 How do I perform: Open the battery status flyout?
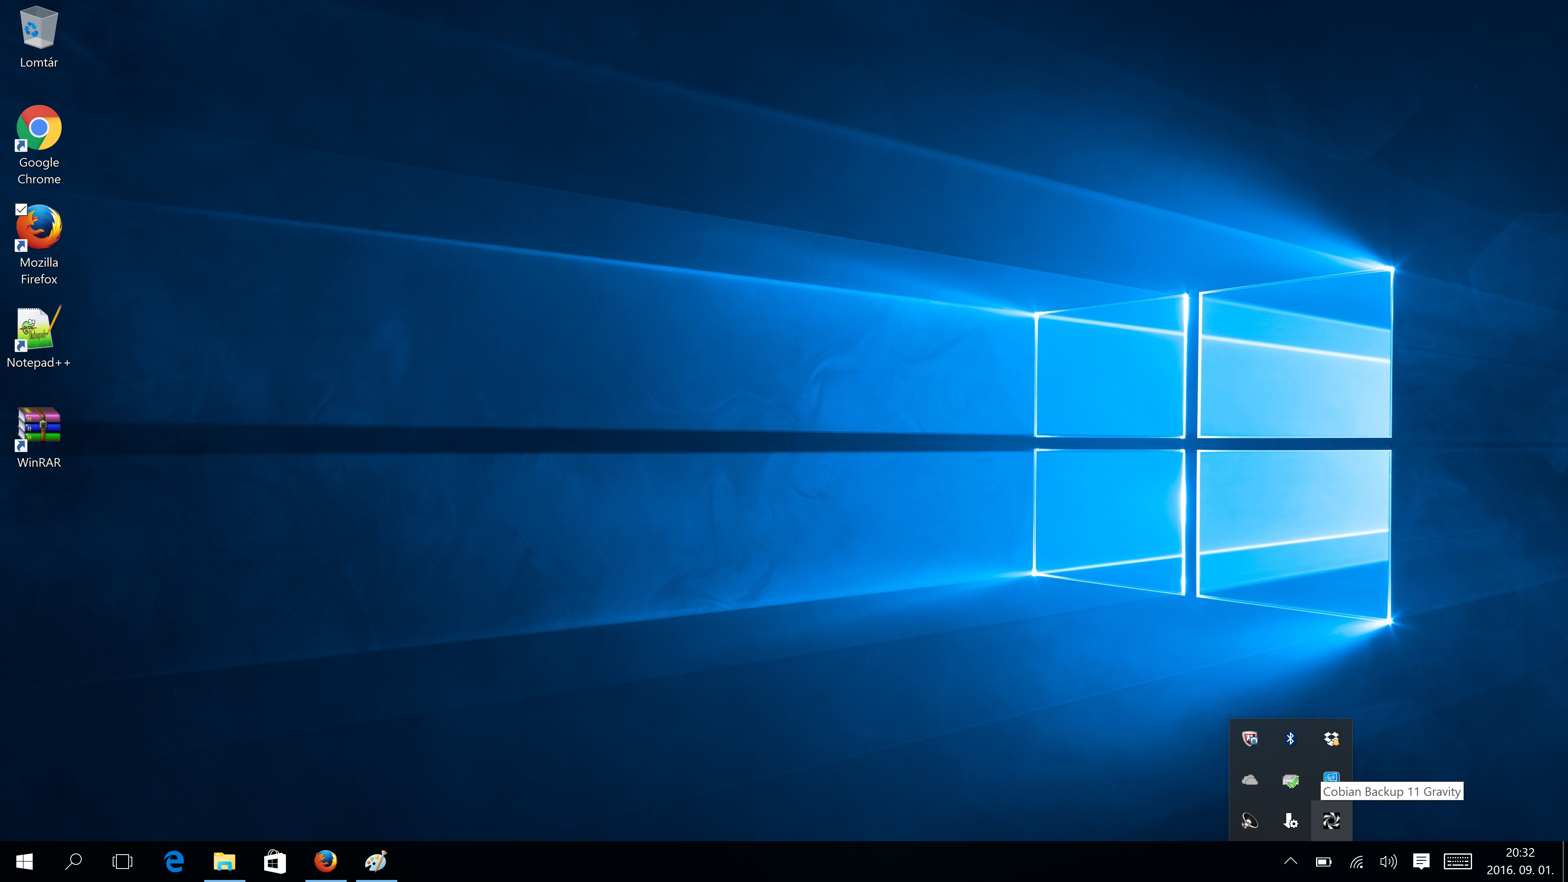(1323, 861)
